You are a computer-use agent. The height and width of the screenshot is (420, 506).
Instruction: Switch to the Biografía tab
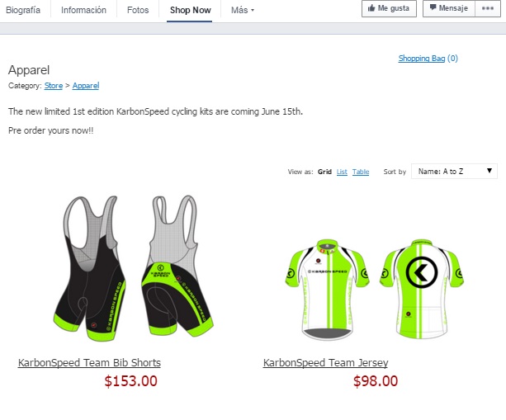pos(23,10)
